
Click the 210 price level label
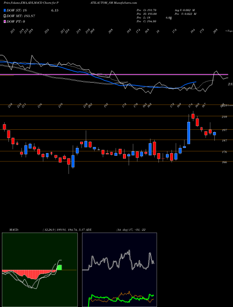(x=224, y=117)
